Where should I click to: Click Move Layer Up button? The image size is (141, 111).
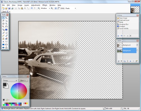click(130, 61)
